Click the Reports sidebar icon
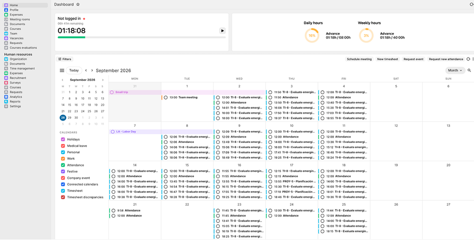The height and width of the screenshot is (241, 474). click(x=6, y=102)
